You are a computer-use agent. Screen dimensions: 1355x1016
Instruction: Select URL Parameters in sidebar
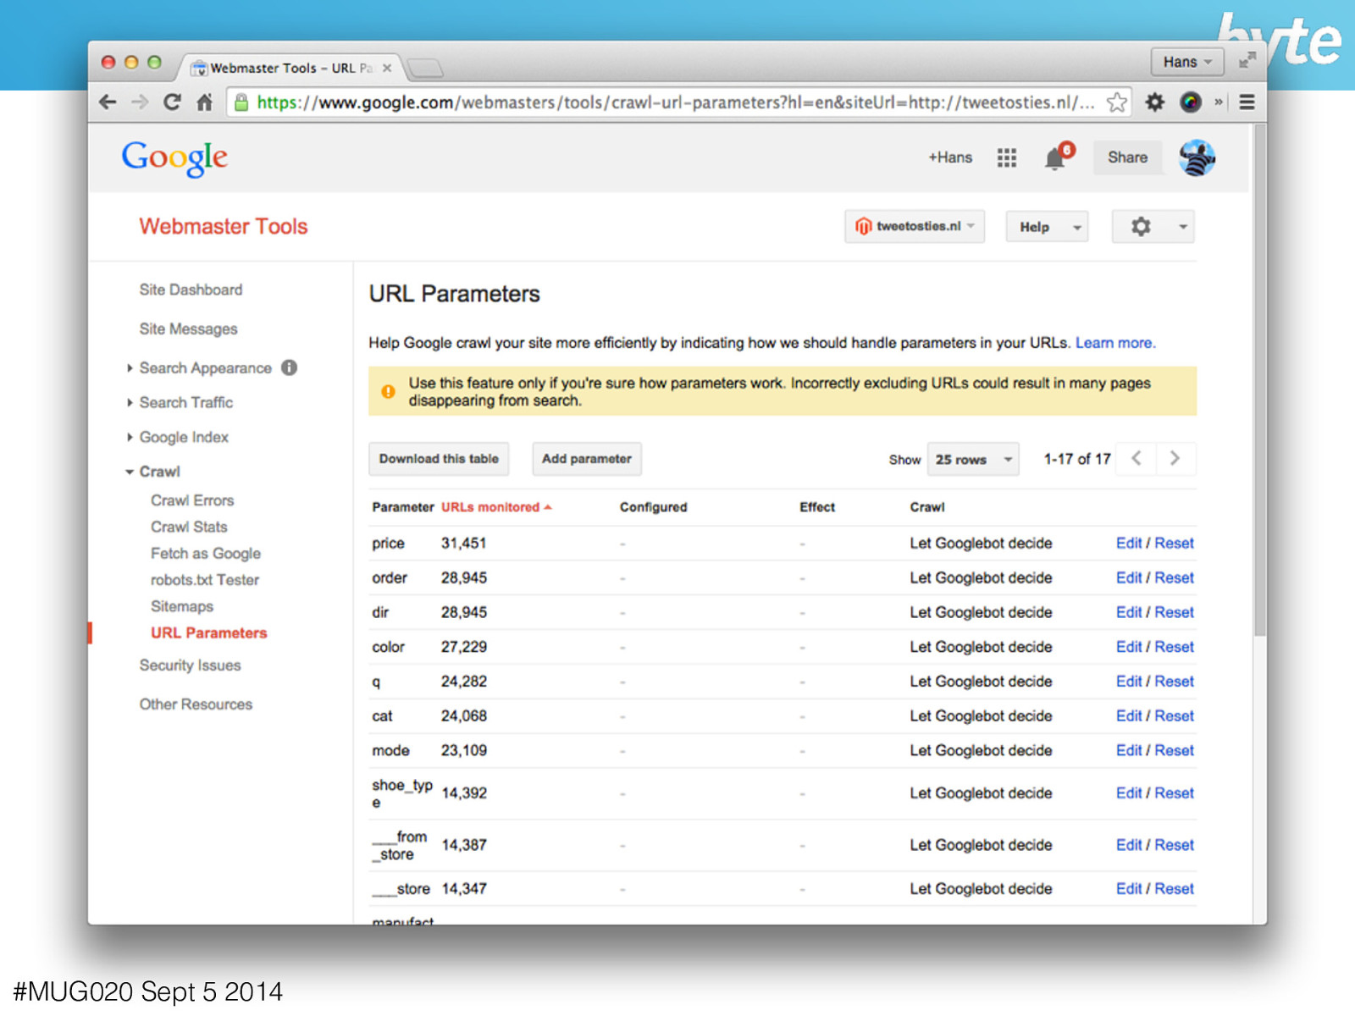[208, 632]
